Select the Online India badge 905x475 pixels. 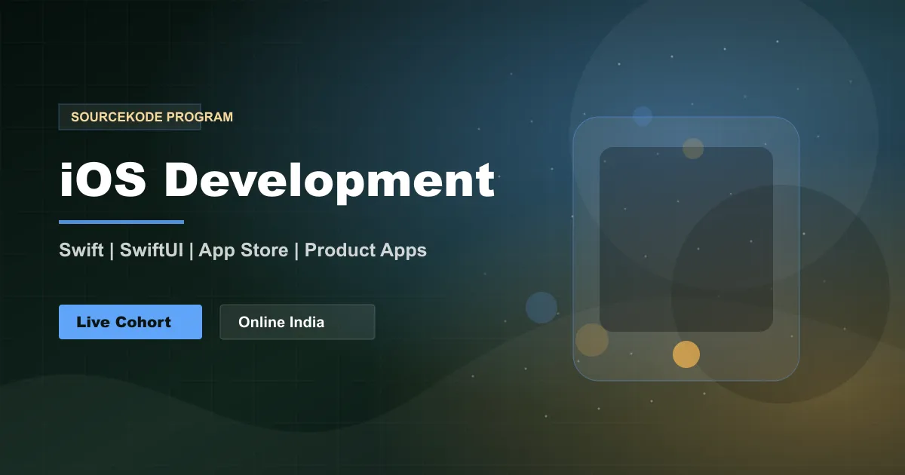pos(297,322)
